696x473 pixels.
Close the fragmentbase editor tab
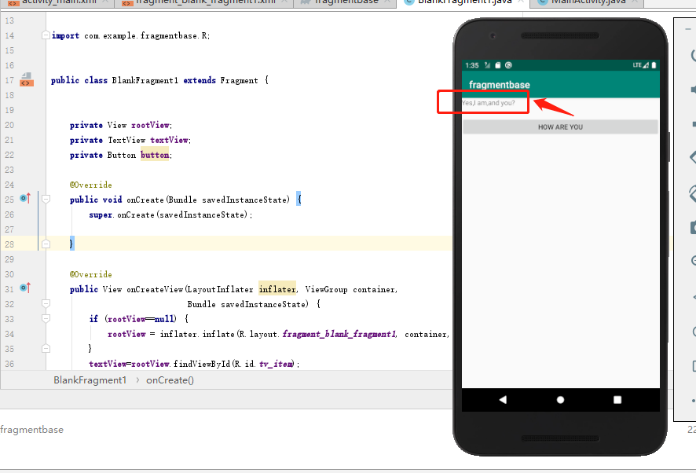point(387,2)
